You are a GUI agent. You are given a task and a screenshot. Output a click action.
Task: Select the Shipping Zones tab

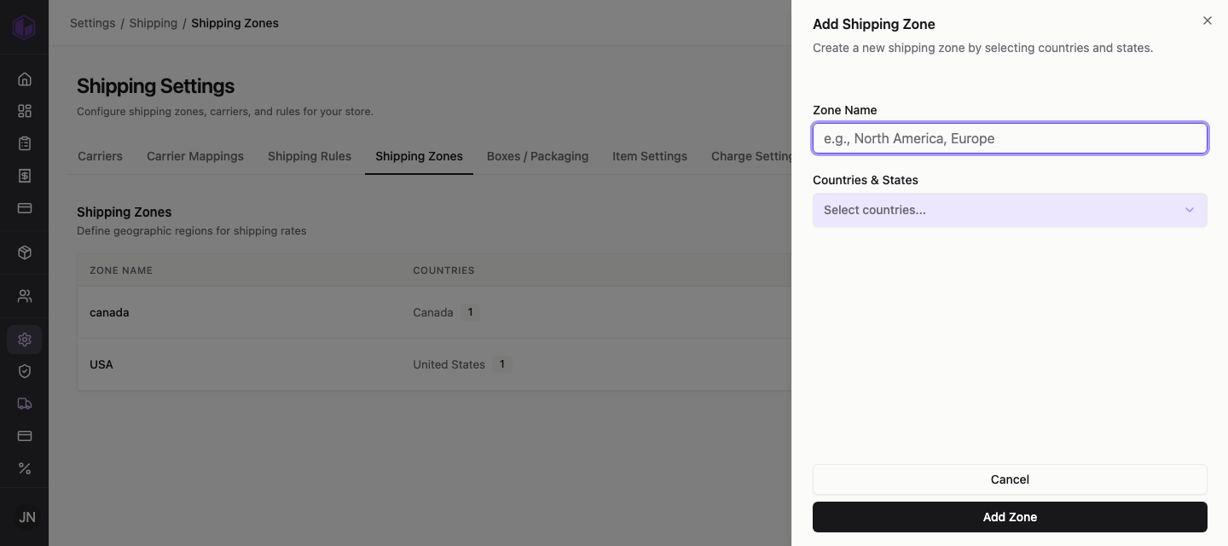point(419,156)
